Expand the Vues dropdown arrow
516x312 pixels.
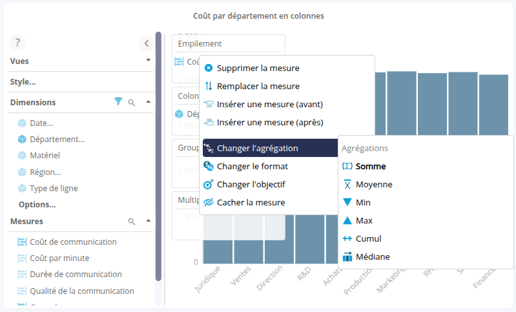click(x=148, y=60)
